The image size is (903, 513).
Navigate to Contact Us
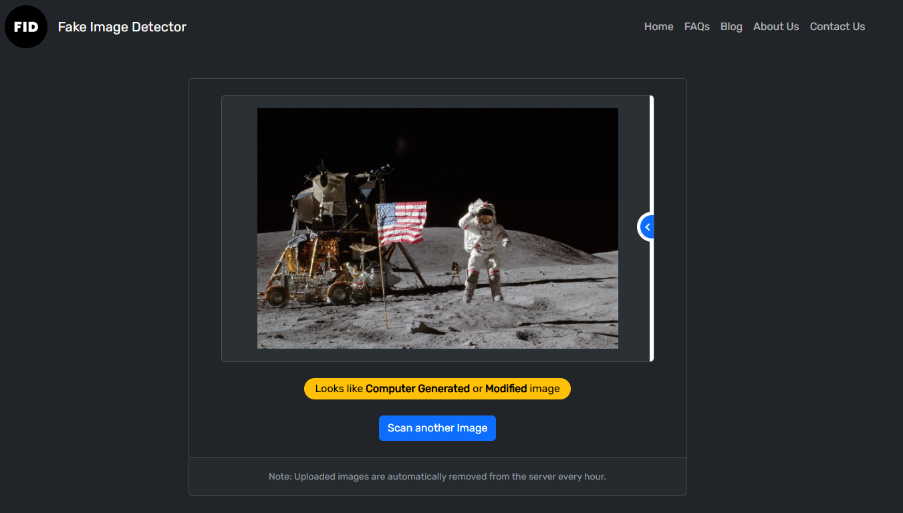click(x=837, y=27)
